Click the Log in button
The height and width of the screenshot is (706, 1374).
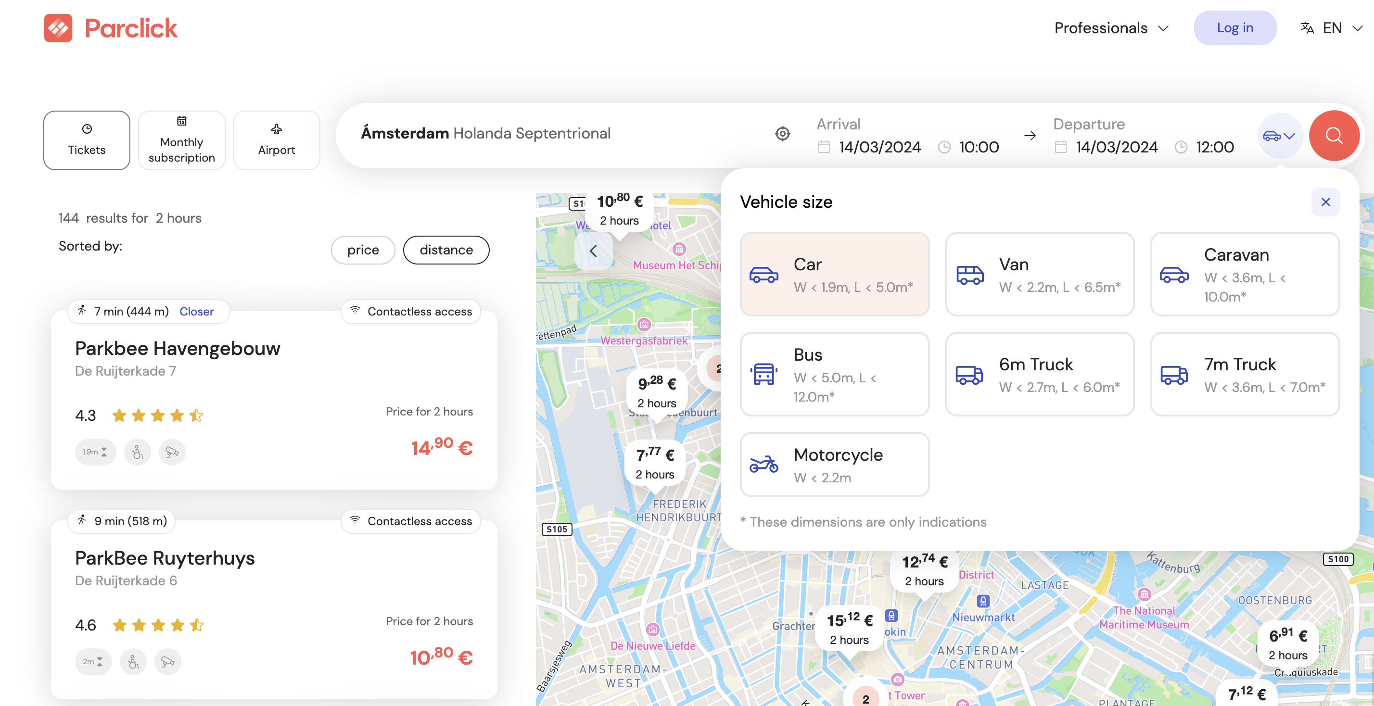click(x=1234, y=28)
